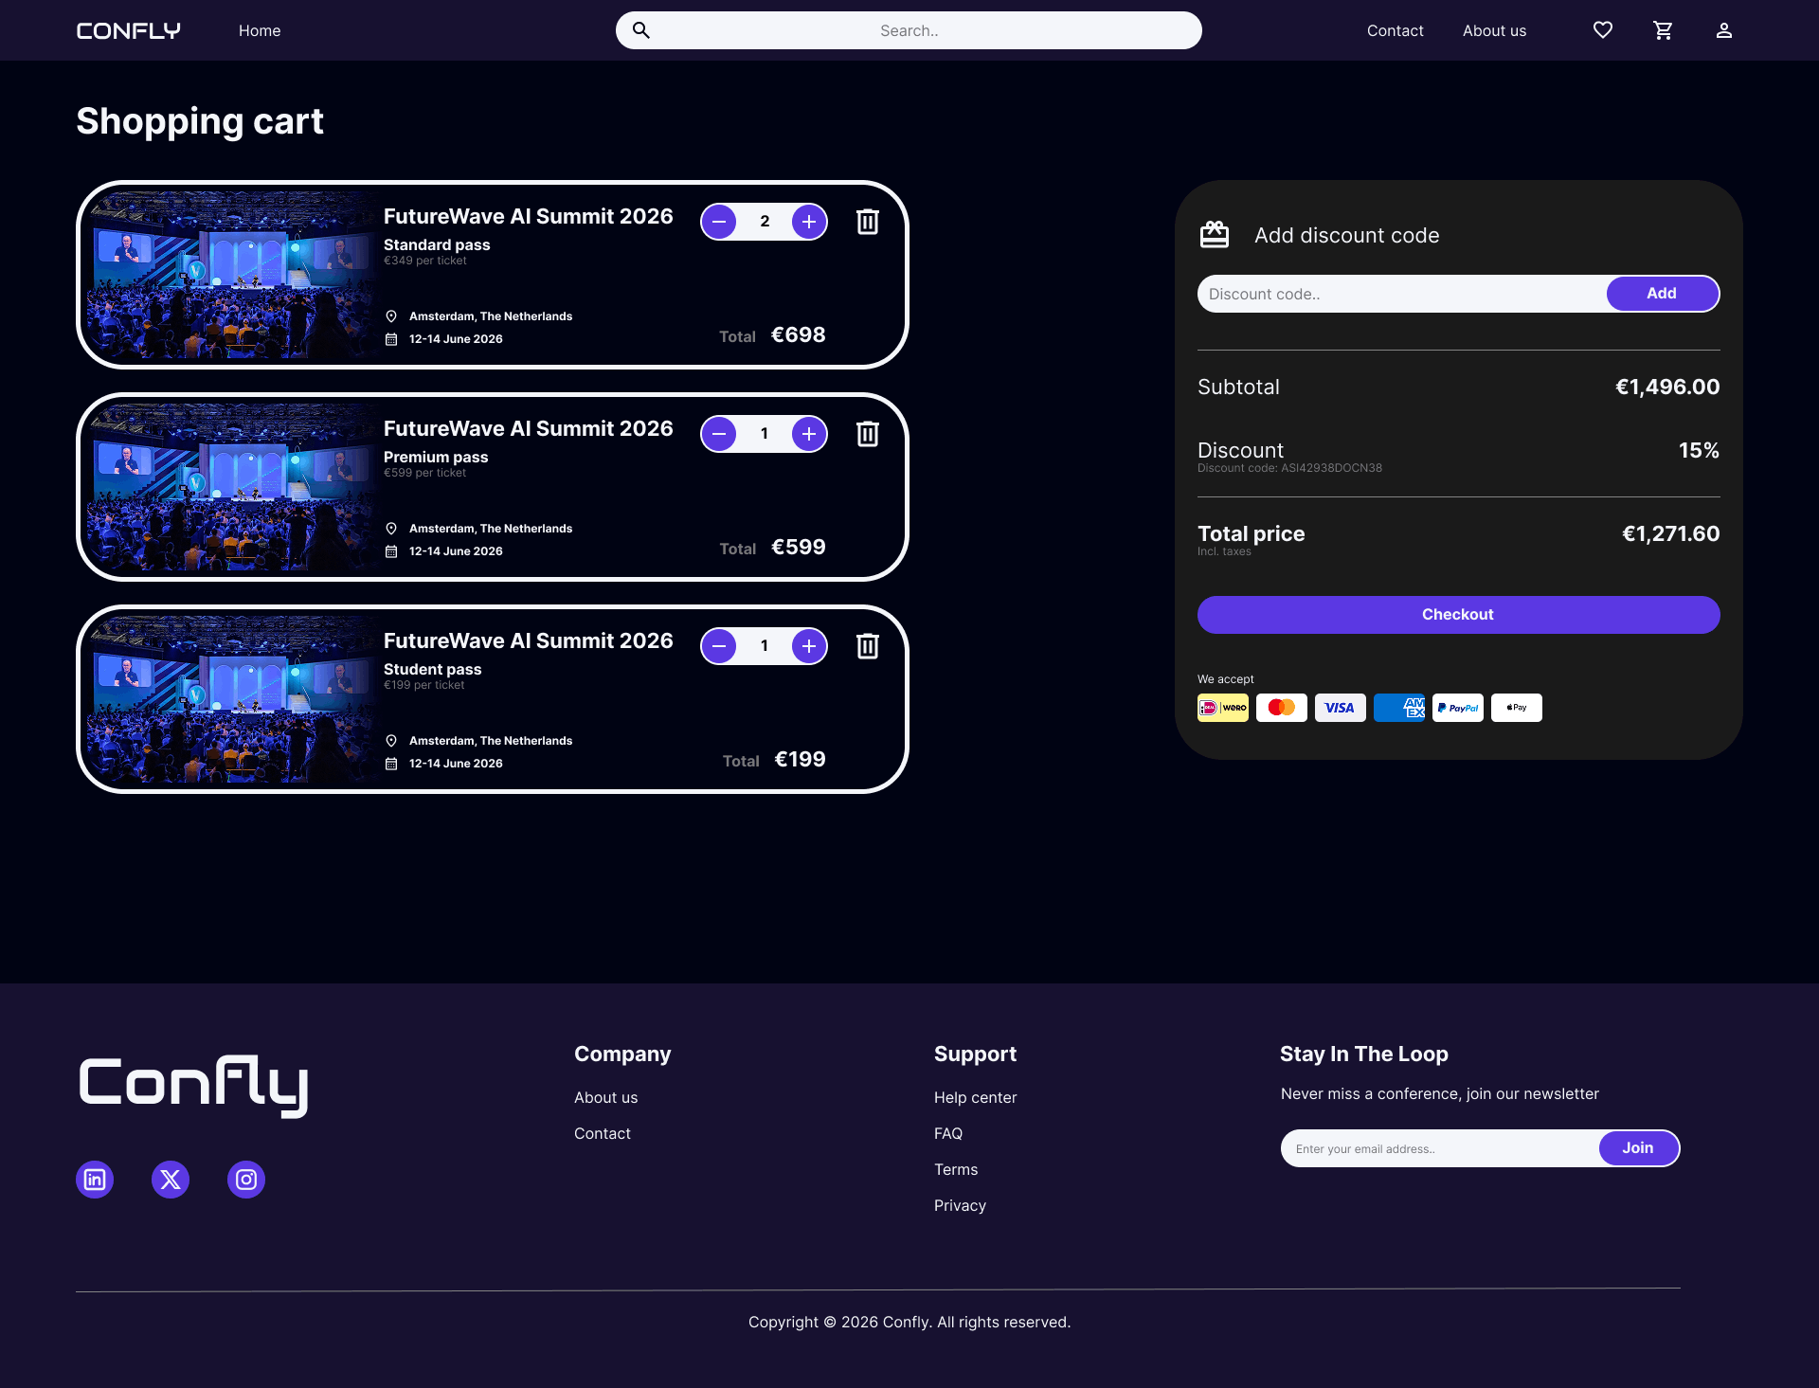
Task: Subscribe with the Join button
Action: point(1638,1148)
